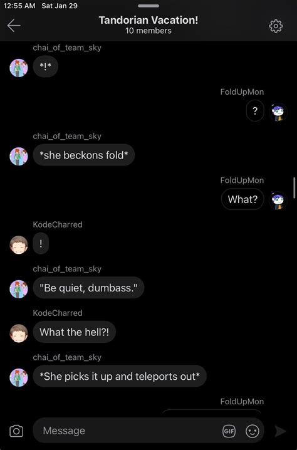Open the GIF picker

229,431
